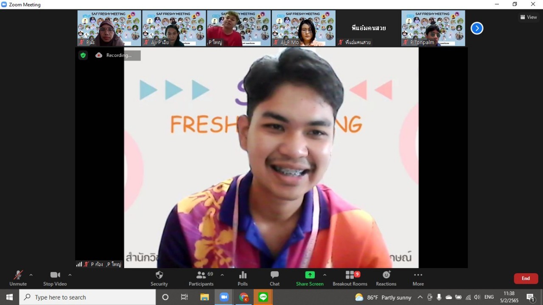The width and height of the screenshot is (543, 305).
Task: Expand the Participants options arrow
Action: (222, 275)
